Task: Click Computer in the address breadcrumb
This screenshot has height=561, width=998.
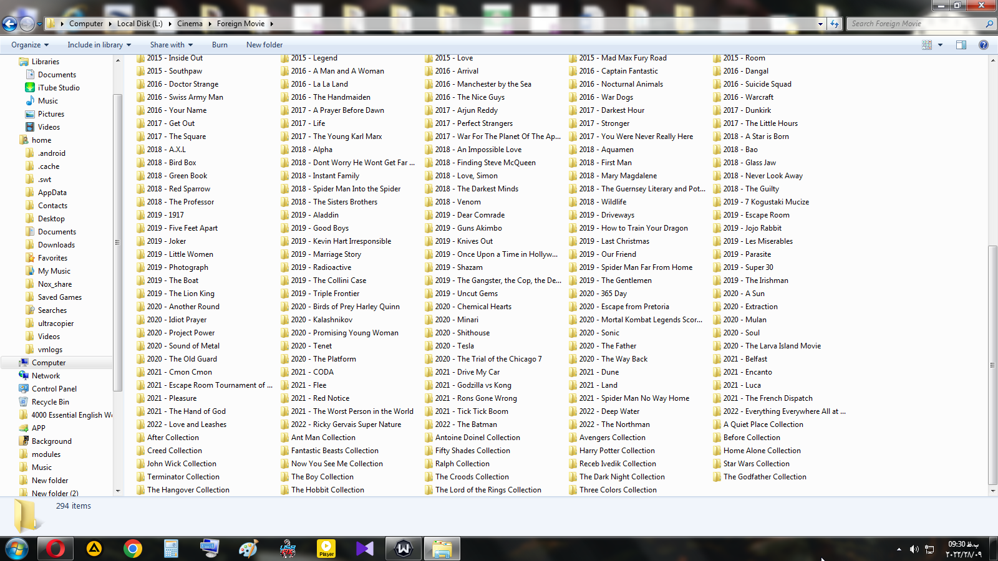Action: [86, 24]
